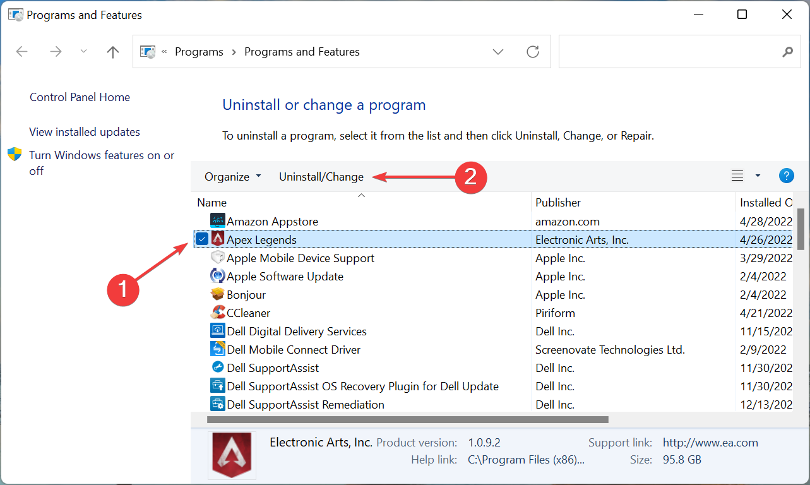Click the Apple Software Update icon
The width and height of the screenshot is (810, 485).
tap(218, 277)
